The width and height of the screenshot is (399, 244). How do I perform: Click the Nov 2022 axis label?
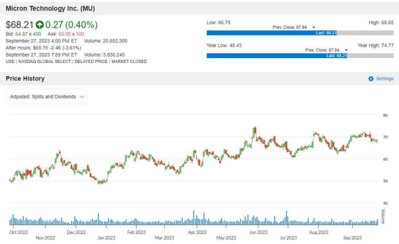[45, 238]
